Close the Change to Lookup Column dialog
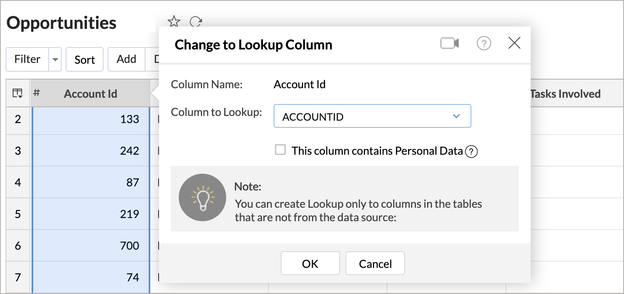This screenshot has width=624, height=294. (514, 43)
